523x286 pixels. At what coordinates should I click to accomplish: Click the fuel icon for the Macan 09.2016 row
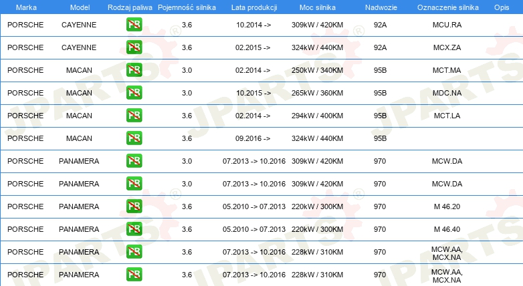134,138
